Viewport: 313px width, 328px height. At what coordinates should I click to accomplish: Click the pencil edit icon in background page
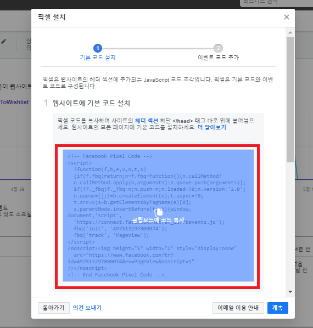(4, 42)
